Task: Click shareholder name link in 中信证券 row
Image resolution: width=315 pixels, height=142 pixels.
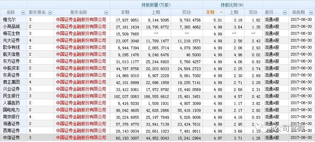Action: coord(81,137)
